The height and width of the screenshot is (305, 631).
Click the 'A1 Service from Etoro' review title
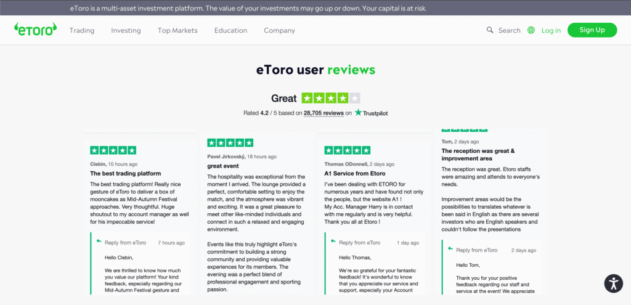(x=351, y=174)
